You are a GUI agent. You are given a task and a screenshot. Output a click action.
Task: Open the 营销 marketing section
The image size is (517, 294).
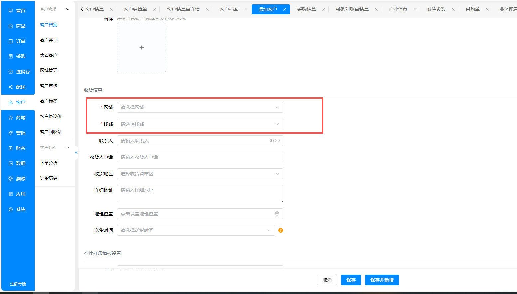[x=18, y=133]
